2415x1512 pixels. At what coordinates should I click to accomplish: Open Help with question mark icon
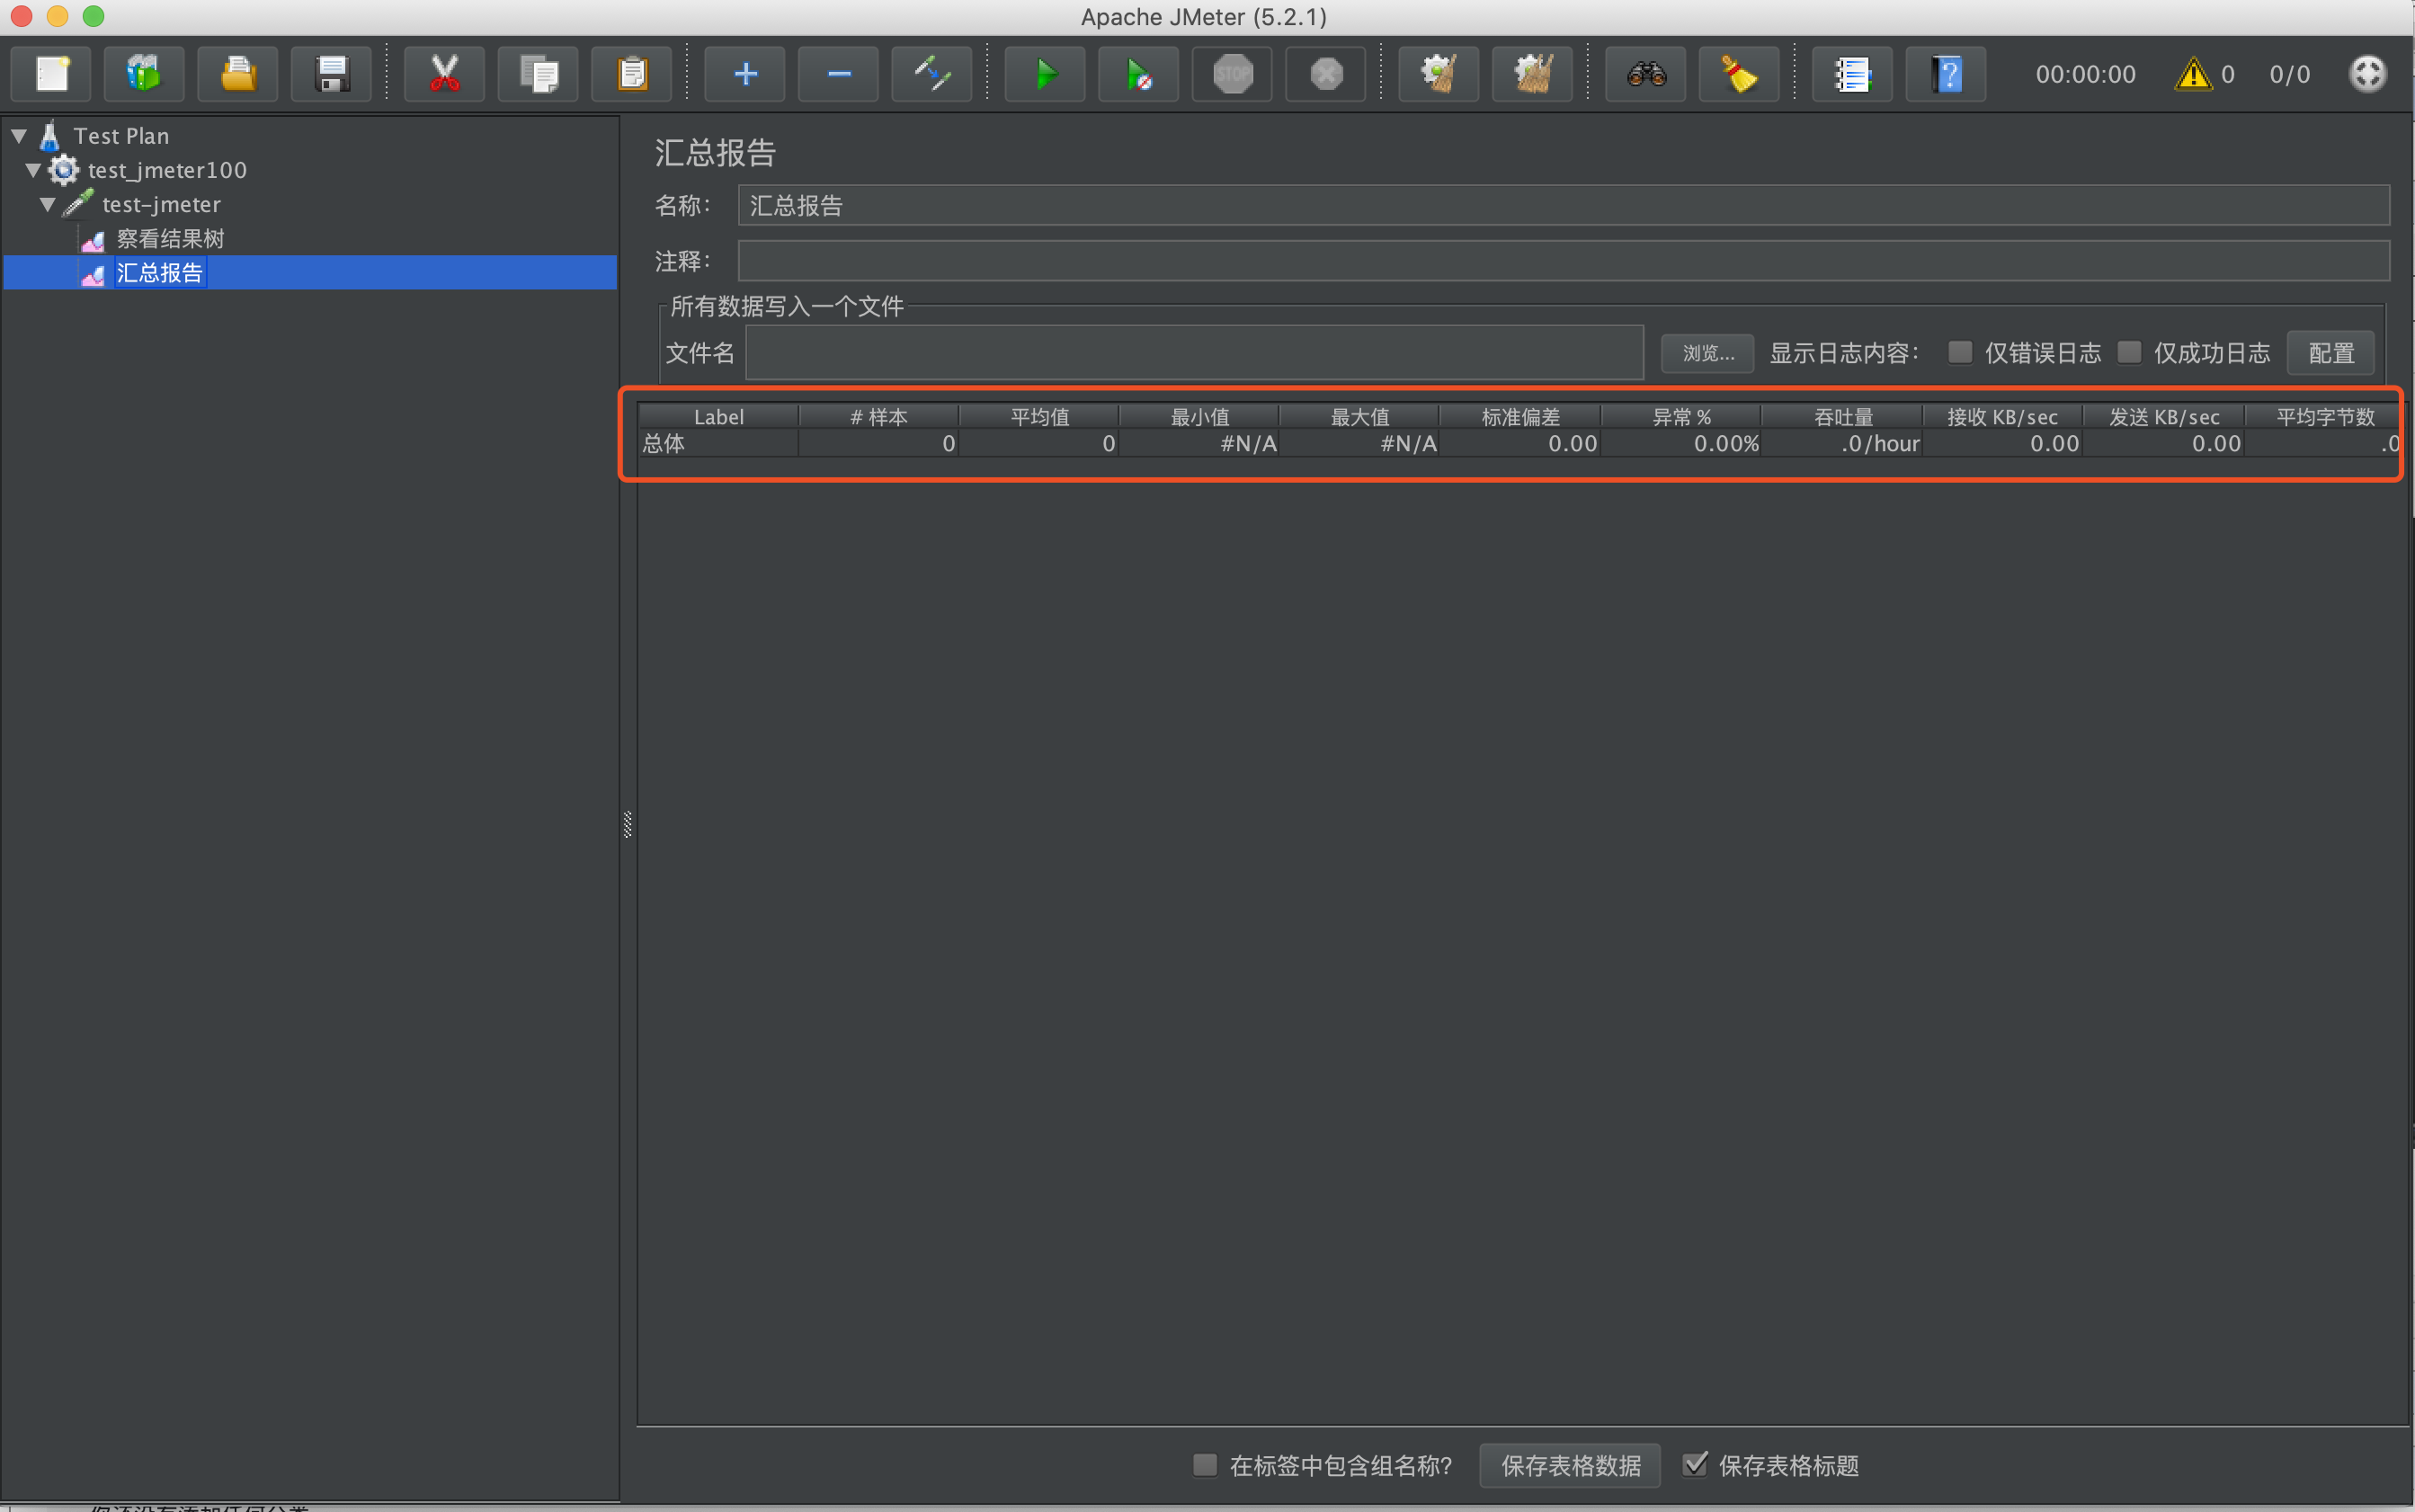tap(1946, 74)
